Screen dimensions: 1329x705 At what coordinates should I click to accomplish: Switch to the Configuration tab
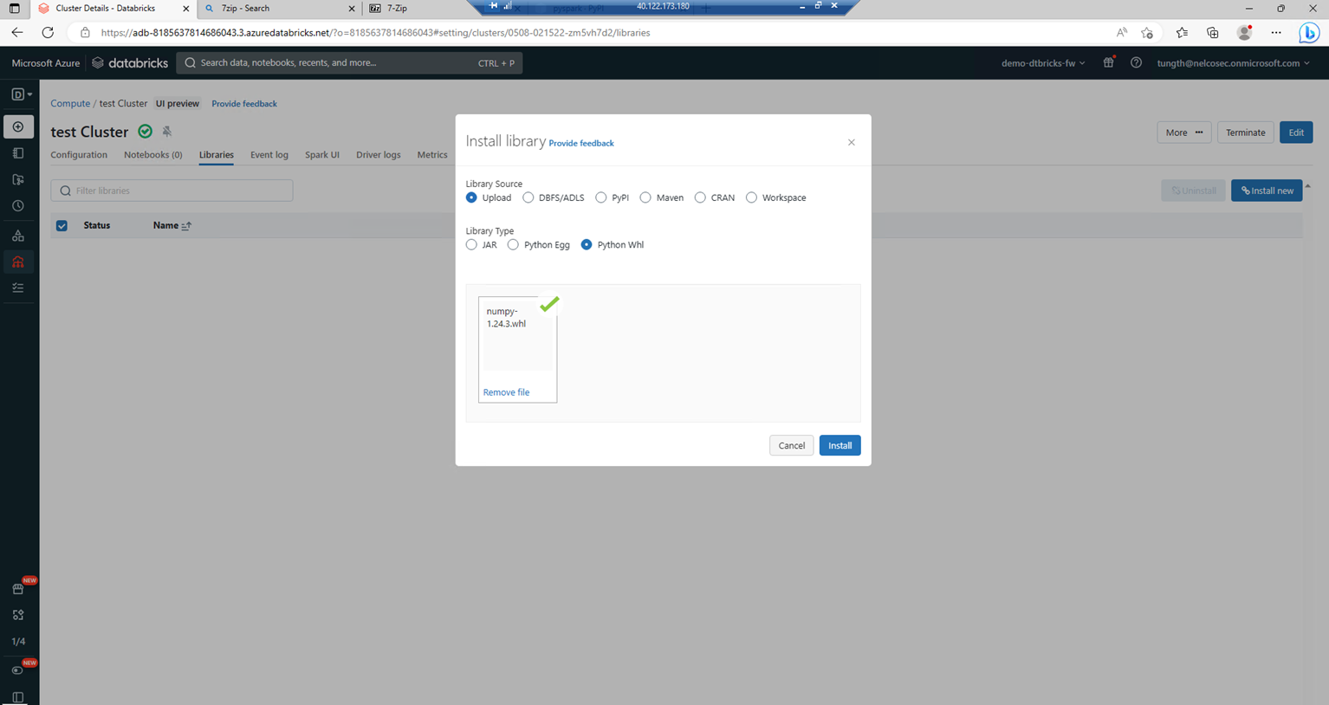coord(79,155)
